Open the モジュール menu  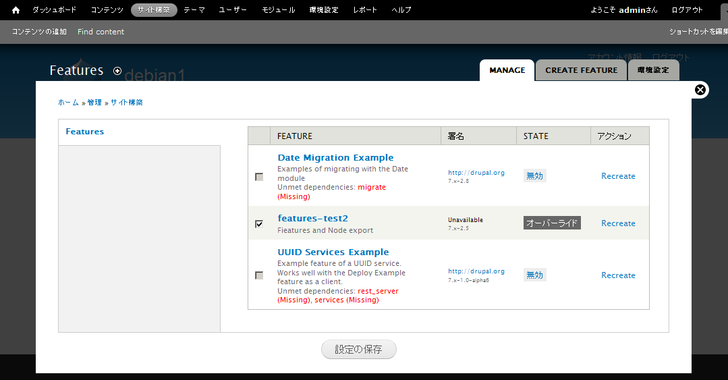click(278, 9)
